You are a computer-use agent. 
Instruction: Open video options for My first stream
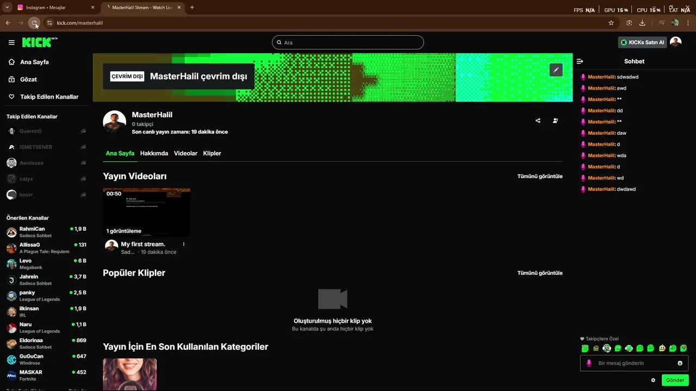(184, 244)
